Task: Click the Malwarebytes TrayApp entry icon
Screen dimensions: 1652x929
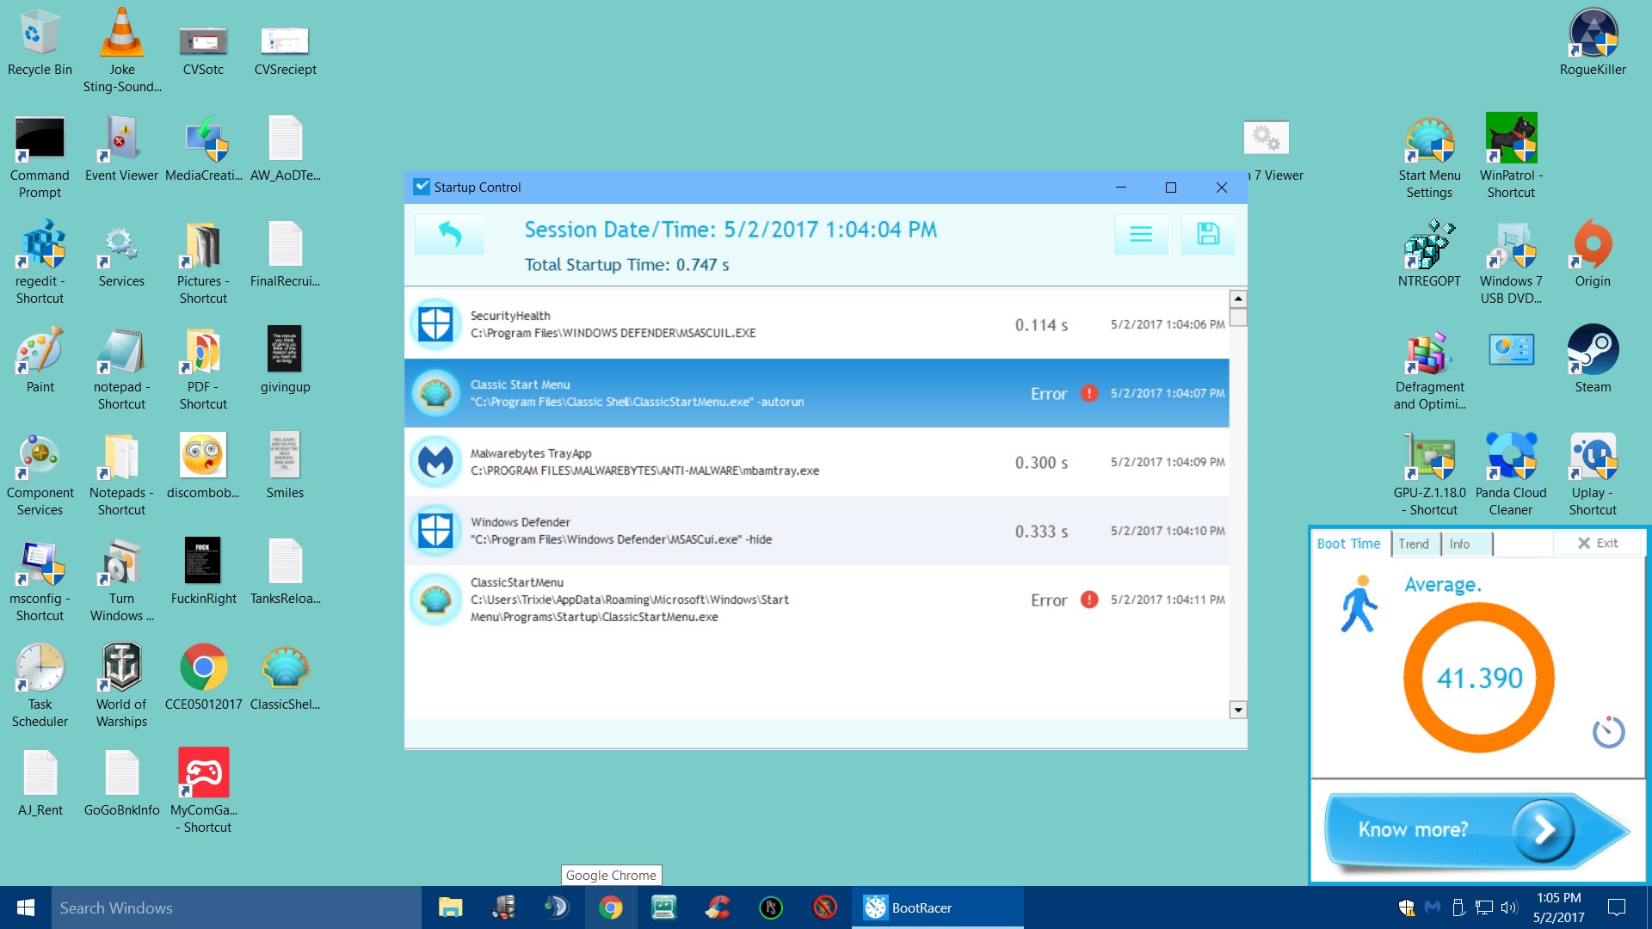Action: (x=435, y=462)
